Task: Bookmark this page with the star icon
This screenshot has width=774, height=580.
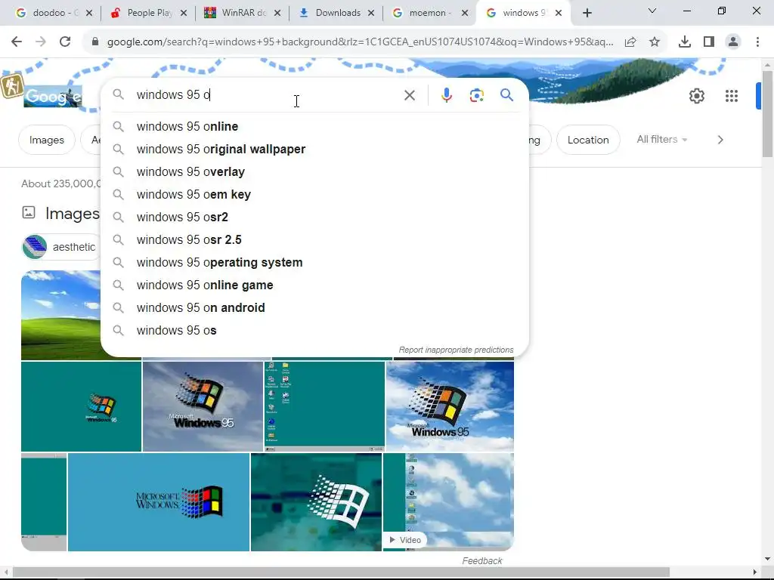Action: click(655, 42)
